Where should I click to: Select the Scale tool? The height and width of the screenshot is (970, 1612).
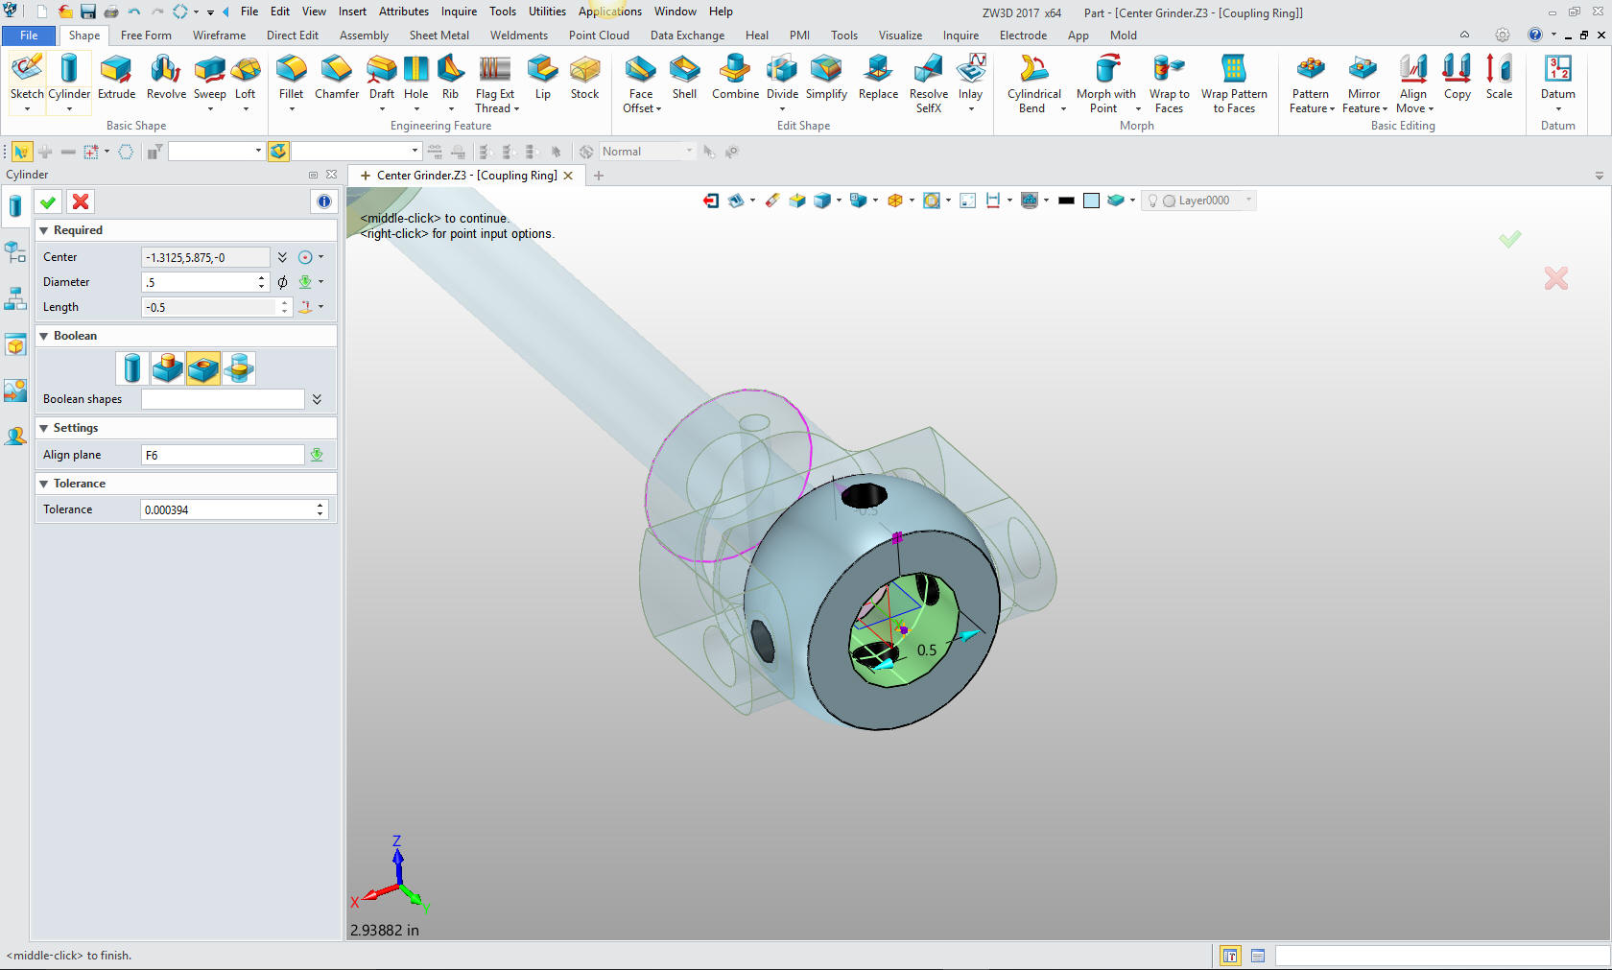[1499, 77]
